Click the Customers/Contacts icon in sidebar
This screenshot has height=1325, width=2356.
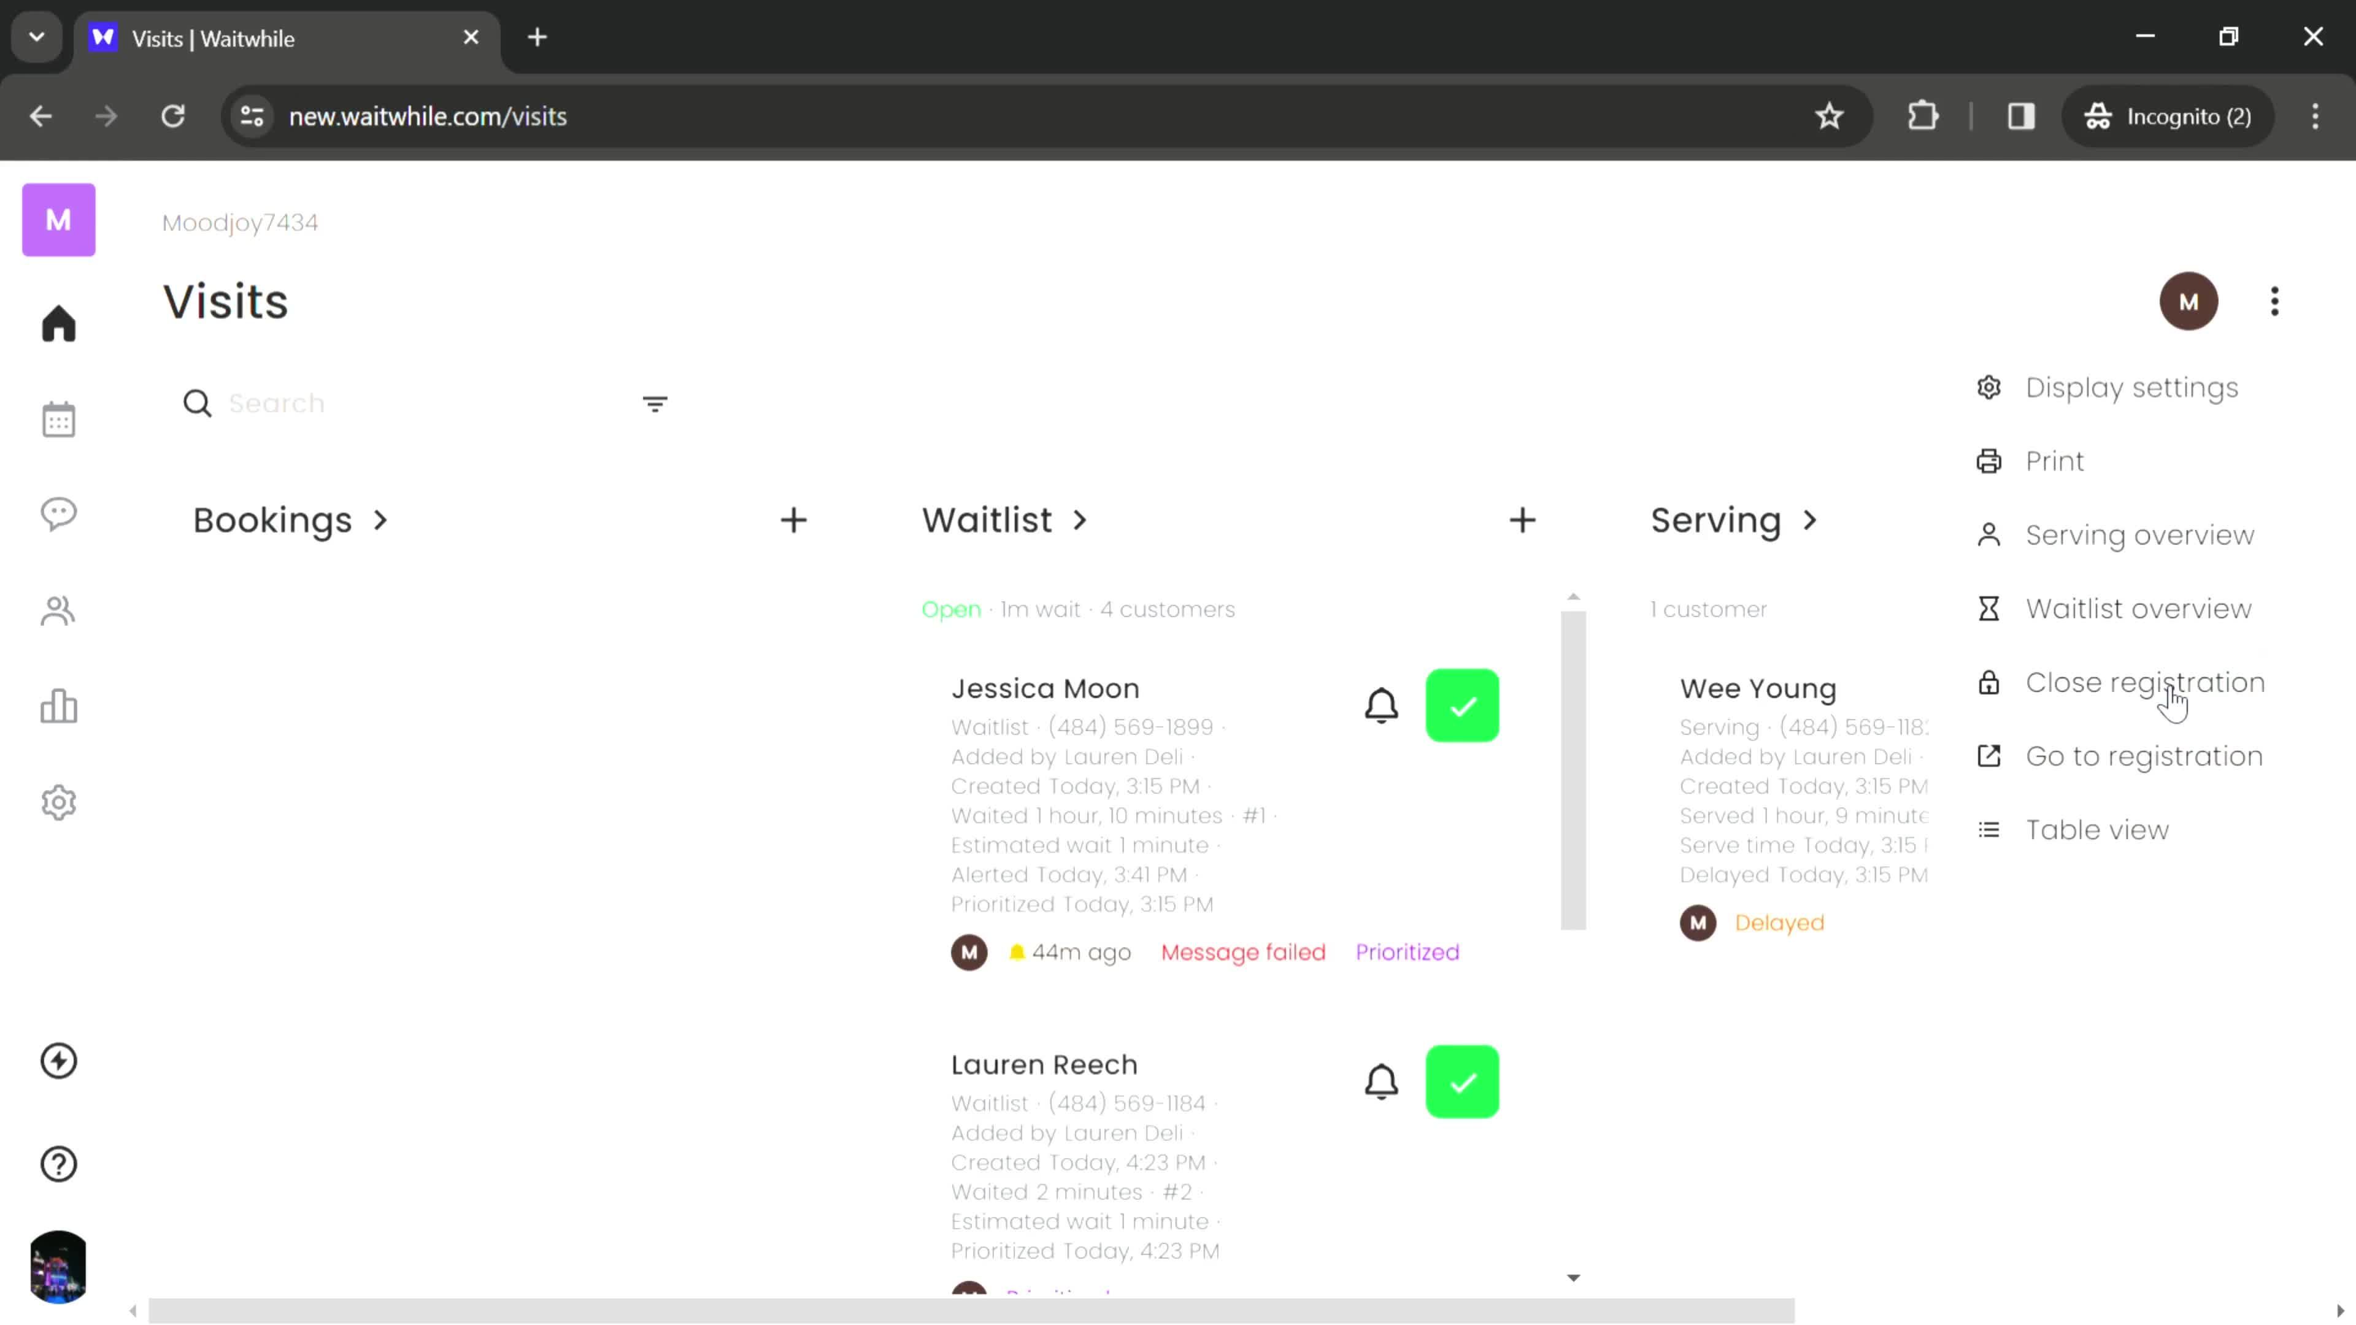(58, 612)
